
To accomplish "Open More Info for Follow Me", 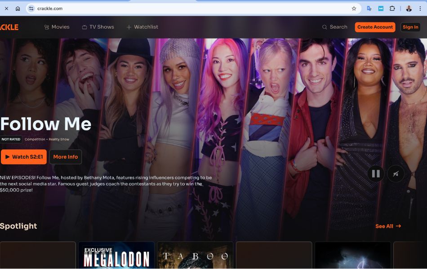I will click(66, 157).
